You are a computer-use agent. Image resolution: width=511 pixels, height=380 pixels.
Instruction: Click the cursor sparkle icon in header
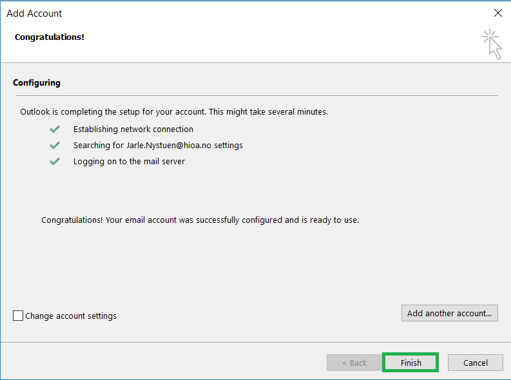pos(492,44)
